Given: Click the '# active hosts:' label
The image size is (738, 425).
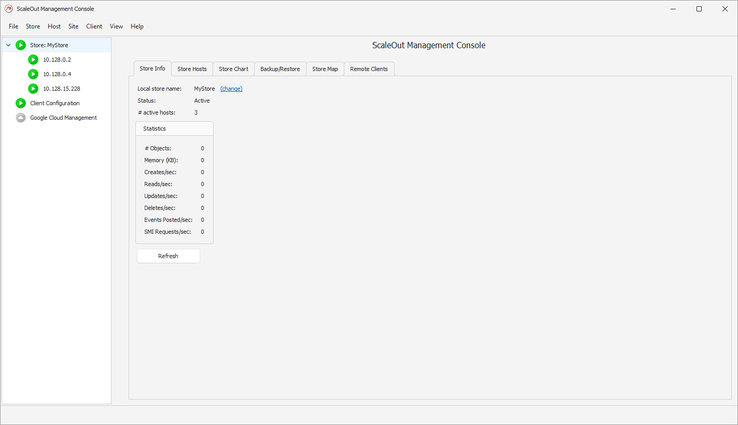Looking at the screenshot, I should (x=157, y=112).
